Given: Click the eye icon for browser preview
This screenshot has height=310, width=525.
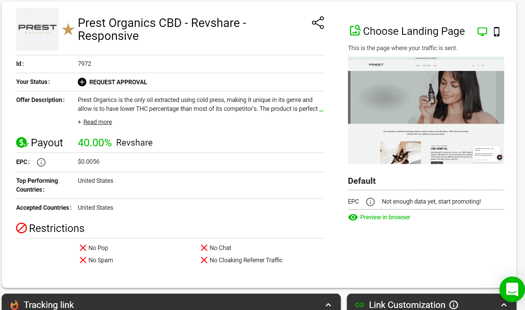Looking at the screenshot, I should [353, 218].
